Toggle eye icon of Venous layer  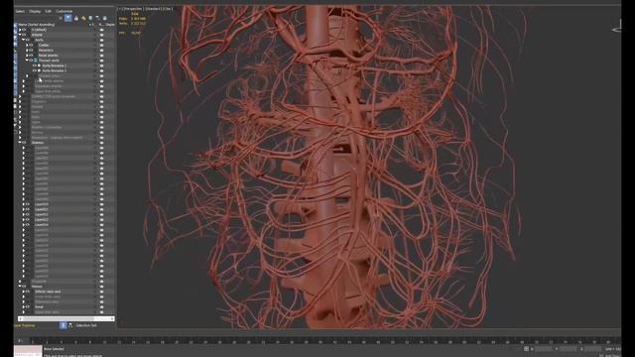click(24, 287)
